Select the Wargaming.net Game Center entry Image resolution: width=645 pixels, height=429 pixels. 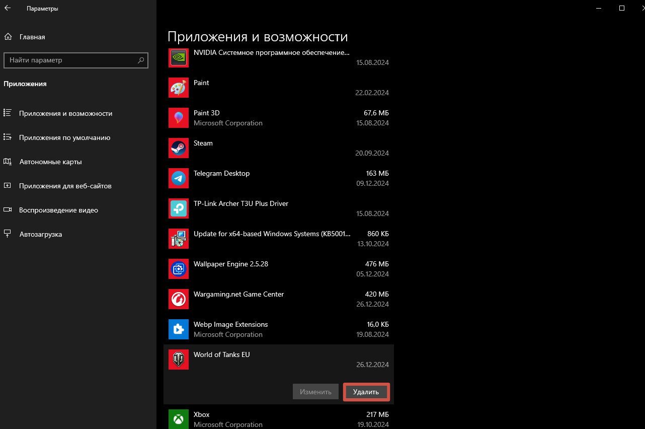pos(279,299)
